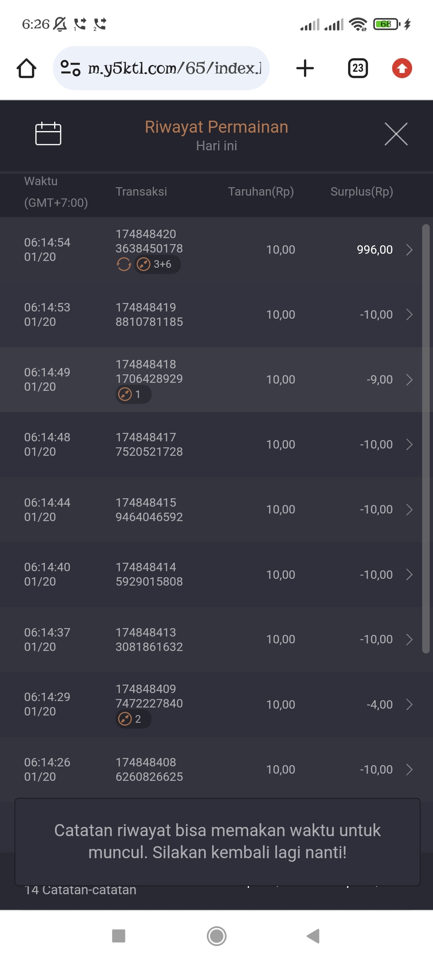Expand the 996,00 surplus row chevron

click(x=409, y=250)
